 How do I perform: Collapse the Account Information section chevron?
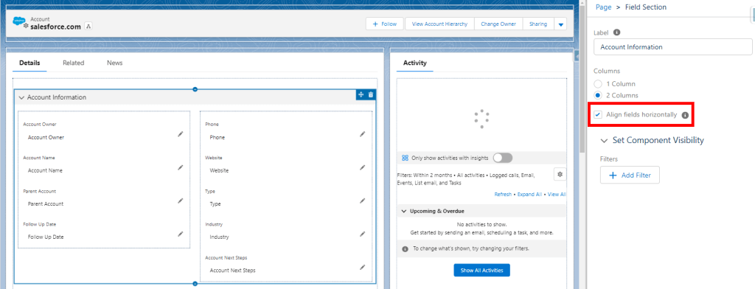click(x=21, y=97)
